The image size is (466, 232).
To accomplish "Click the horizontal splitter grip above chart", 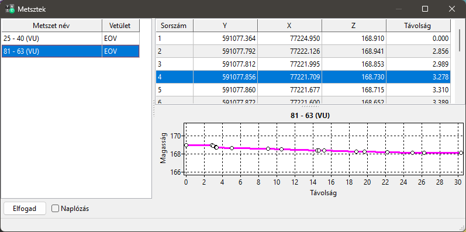I will (310, 106).
